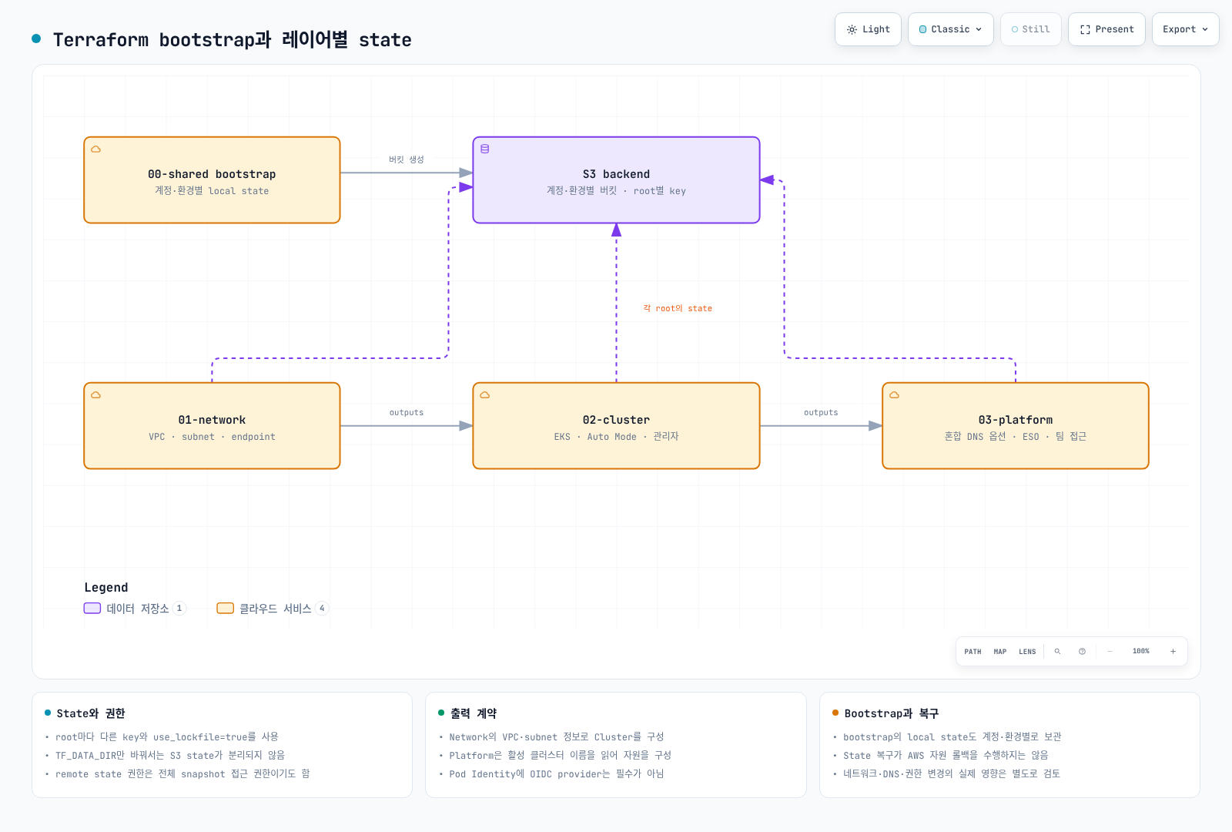Image resolution: width=1232 pixels, height=832 pixels.
Task: Click the legend count badge '4'
Action: (x=322, y=609)
